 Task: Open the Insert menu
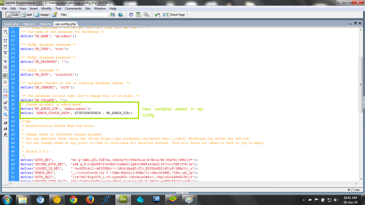point(34,9)
